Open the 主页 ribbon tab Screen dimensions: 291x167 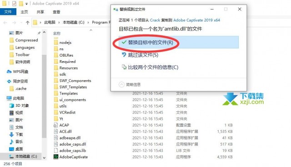[x=24, y=12]
